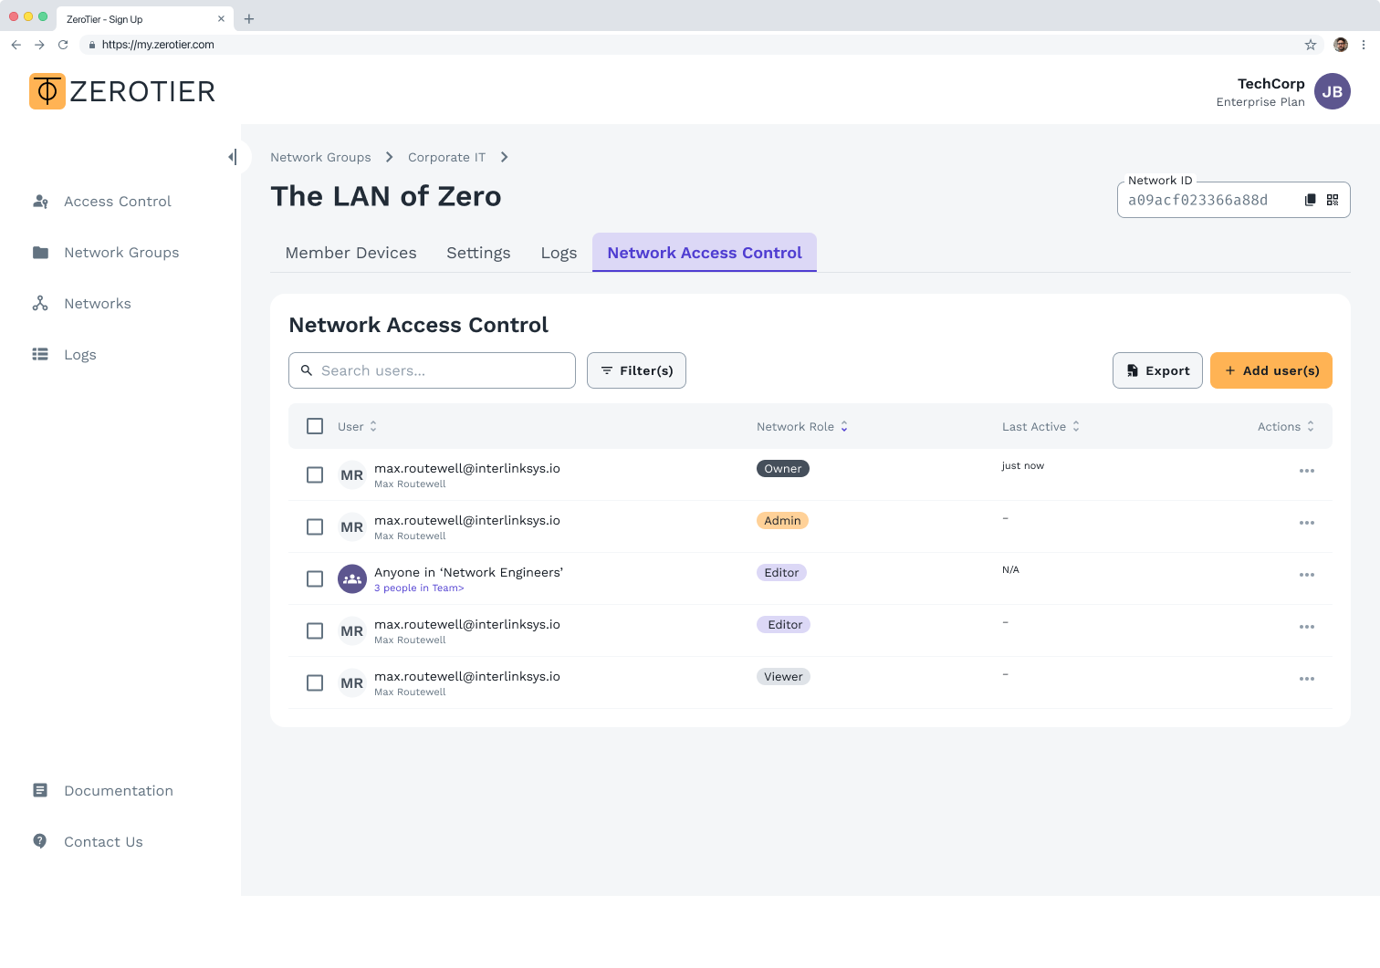This screenshot has height=968, width=1380.
Task: Open Documentation from the sidebar
Action: [x=118, y=790]
